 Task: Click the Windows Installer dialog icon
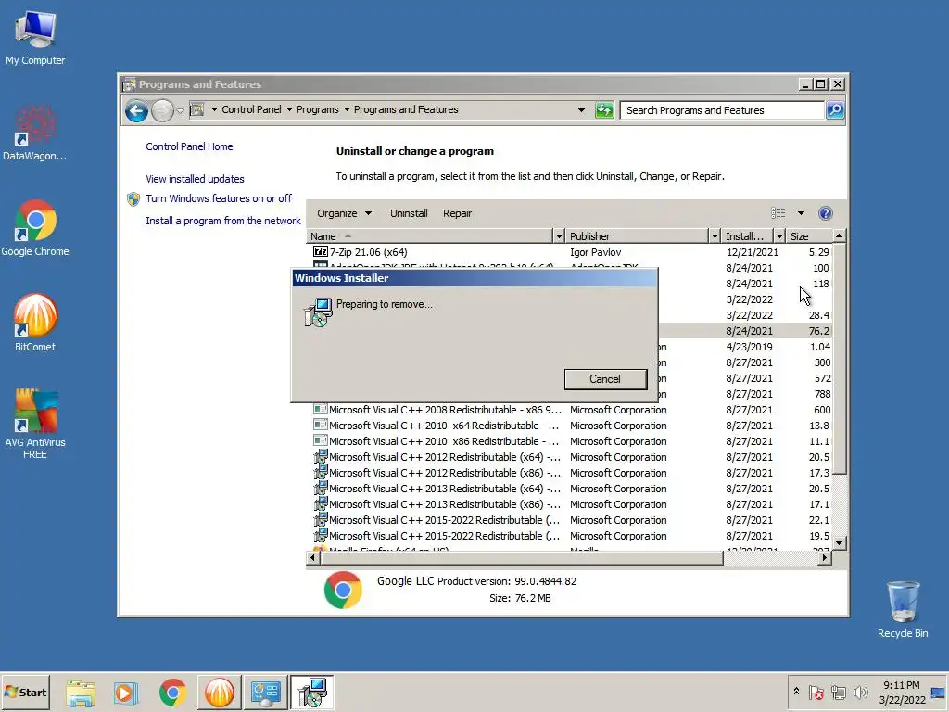319,311
